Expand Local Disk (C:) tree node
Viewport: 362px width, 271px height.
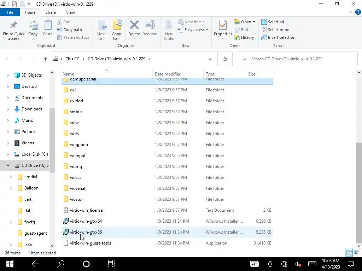point(8,154)
